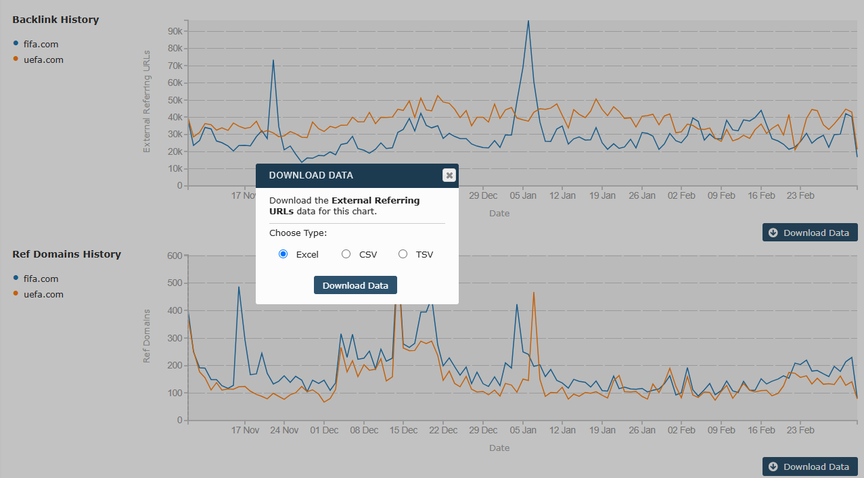
Task: Select the Excel export option
Action: coord(283,254)
